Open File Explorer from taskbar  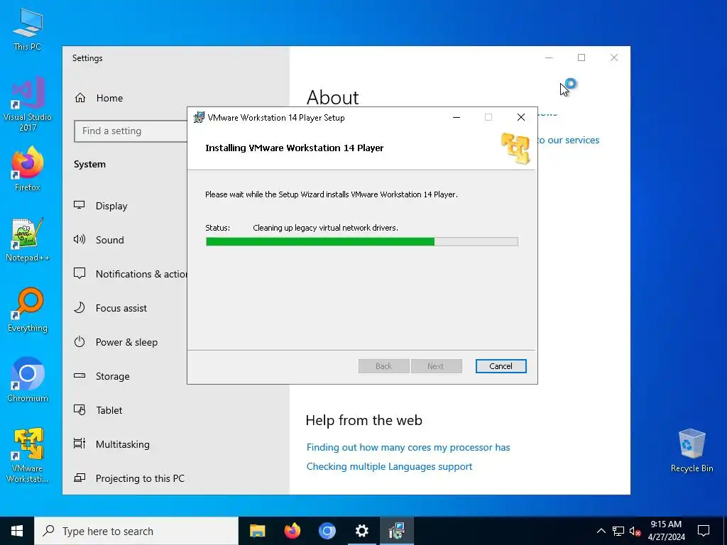[x=257, y=531]
